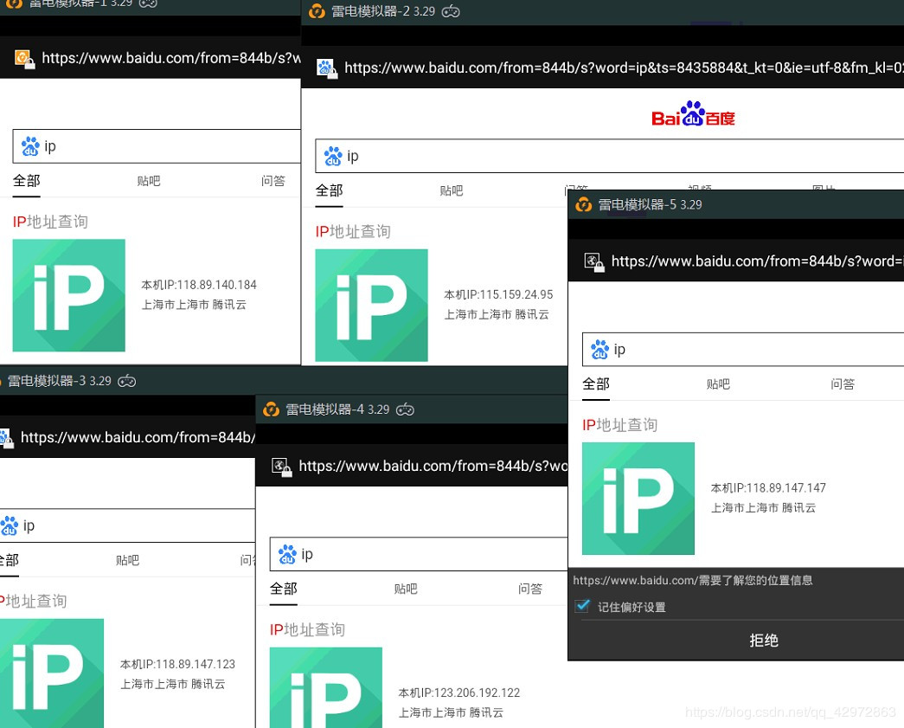The image size is (904, 728).
Task: Open the IP地址查询 result link in 雷电模拟器-2
Action: (x=353, y=232)
